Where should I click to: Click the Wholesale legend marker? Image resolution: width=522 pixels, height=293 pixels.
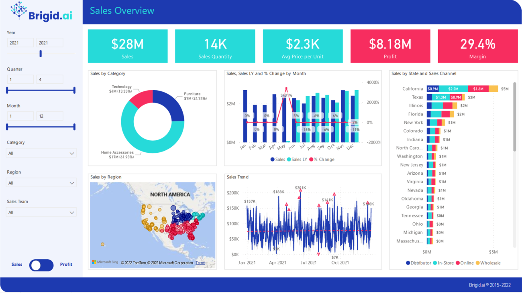pyautogui.click(x=477, y=263)
